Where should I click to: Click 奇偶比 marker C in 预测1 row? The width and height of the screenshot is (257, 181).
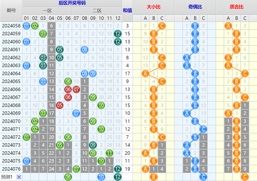203,177
